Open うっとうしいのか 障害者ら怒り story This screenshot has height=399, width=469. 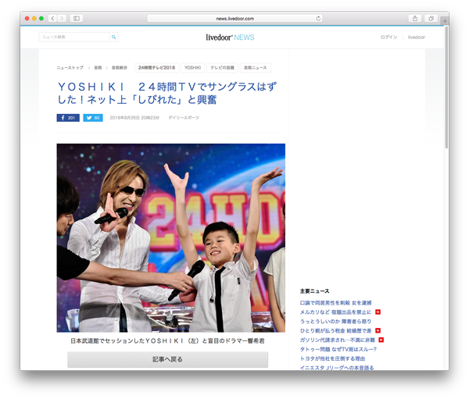coord(335,322)
